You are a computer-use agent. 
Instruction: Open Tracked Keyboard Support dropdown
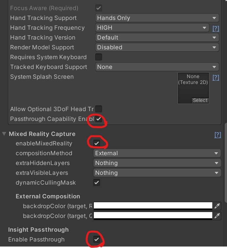(157, 67)
